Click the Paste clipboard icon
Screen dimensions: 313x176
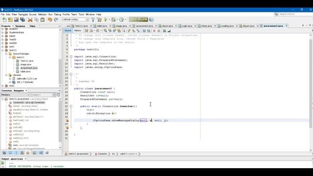tap(43, 20)
